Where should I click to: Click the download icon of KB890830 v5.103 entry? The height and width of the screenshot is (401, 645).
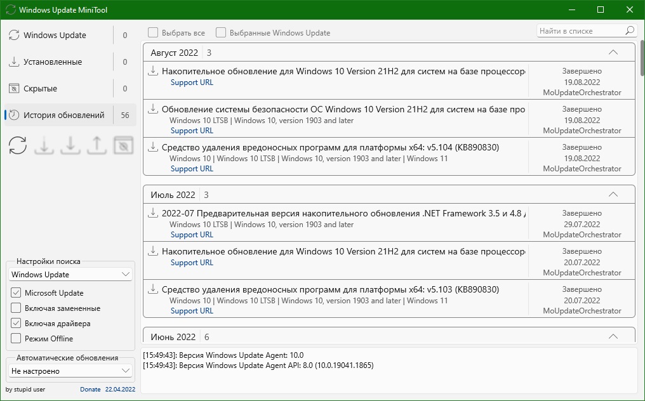[x=153, y=289]
